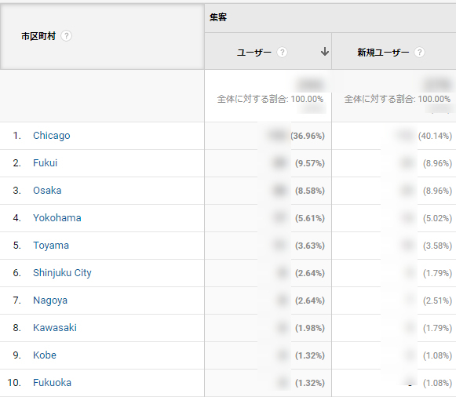This screenshot has width=456, height=397.
Task: Select the ユーザー total 全体に対する割合 100.00% text
Action: point(270,99)
